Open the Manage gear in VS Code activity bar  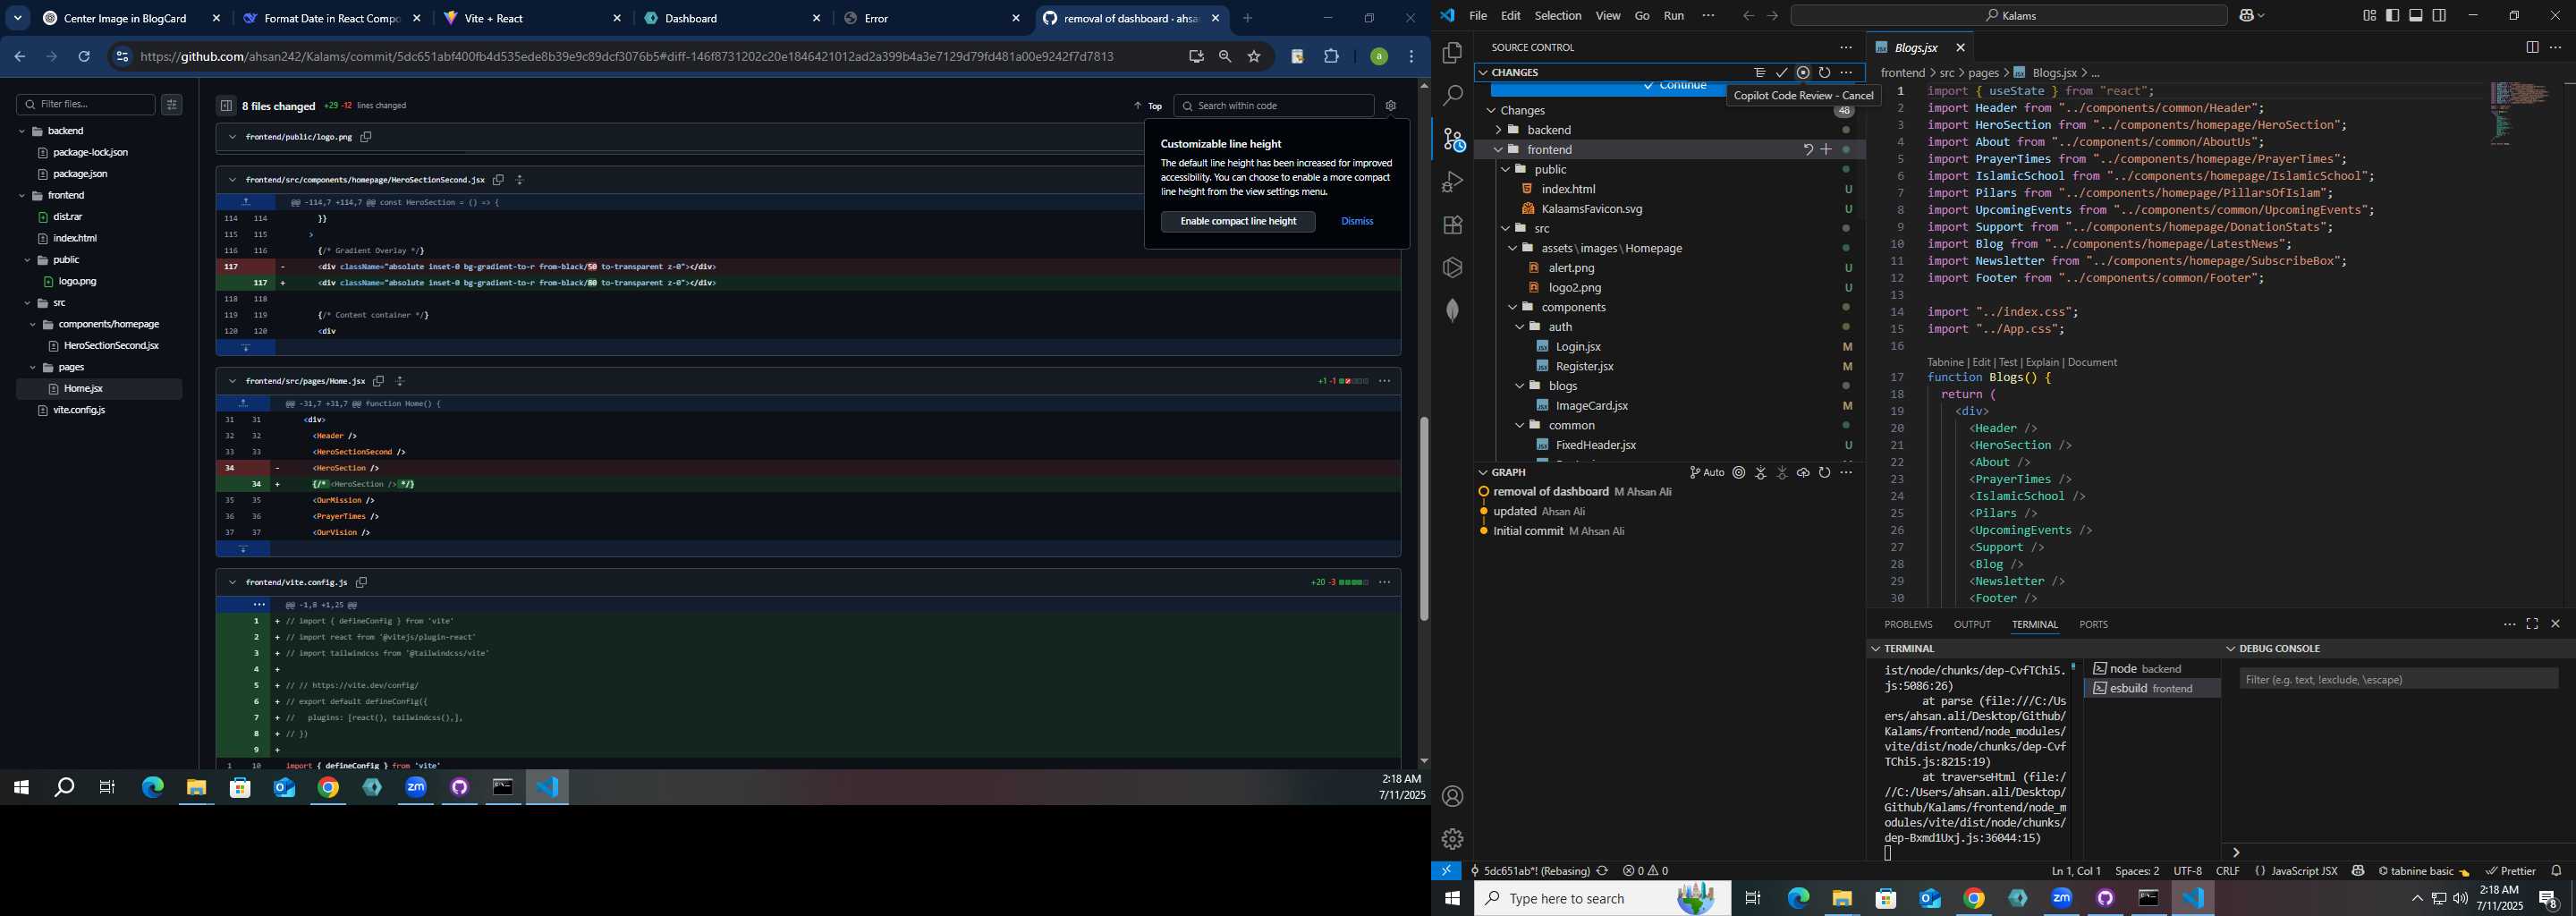[1452, 839]
